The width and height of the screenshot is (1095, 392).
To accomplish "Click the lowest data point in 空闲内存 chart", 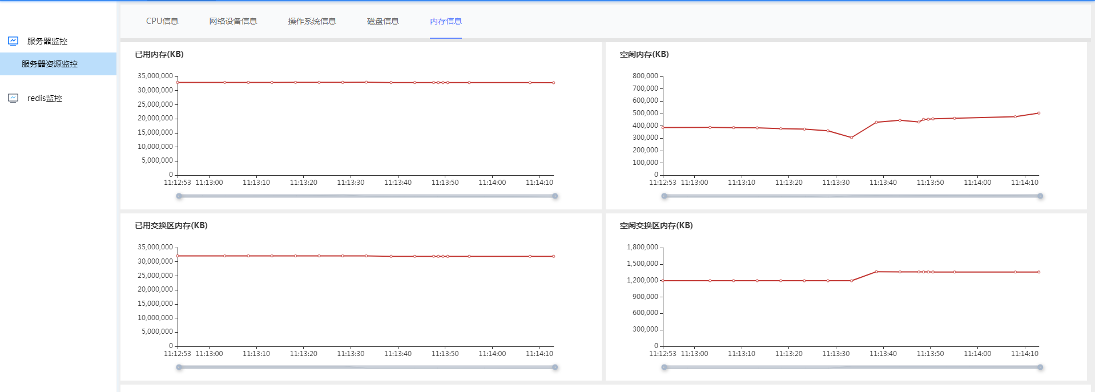I will click(851, 138).
